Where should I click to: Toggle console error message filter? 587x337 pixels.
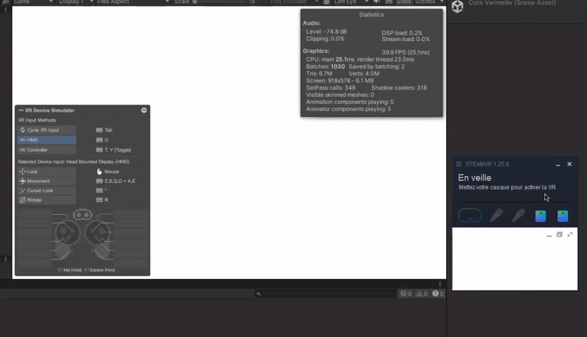438,294
